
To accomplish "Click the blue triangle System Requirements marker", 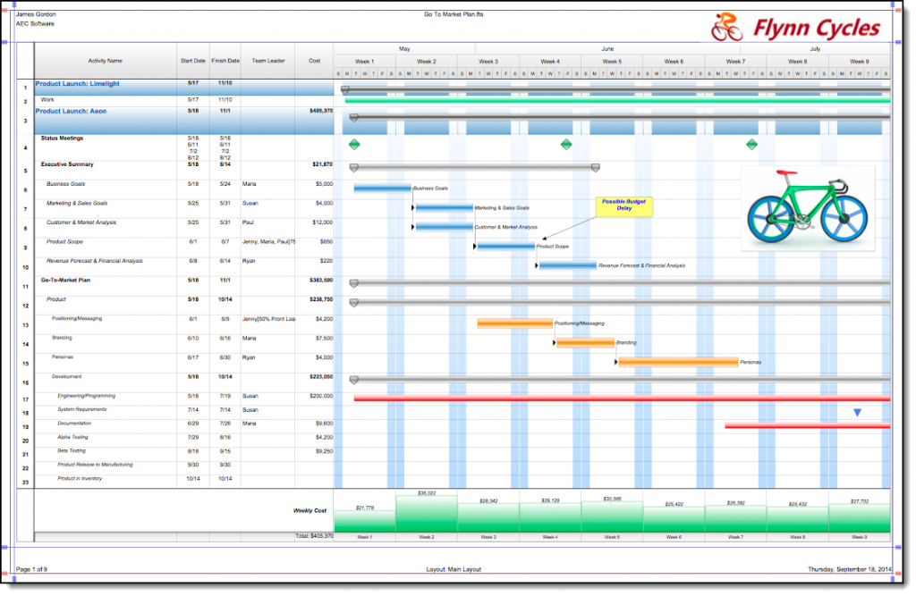I will [x=857, y=412].
